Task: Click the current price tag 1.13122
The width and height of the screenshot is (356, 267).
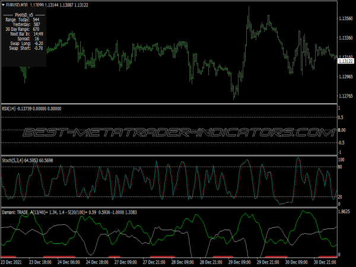Action: pos(346,61)
